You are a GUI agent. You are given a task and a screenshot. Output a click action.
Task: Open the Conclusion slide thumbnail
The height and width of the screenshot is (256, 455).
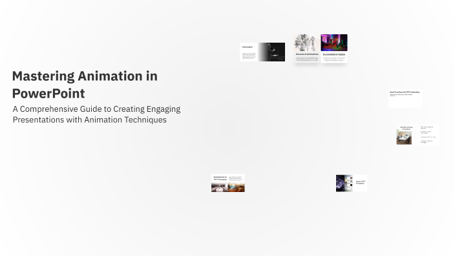click(262, 52)
